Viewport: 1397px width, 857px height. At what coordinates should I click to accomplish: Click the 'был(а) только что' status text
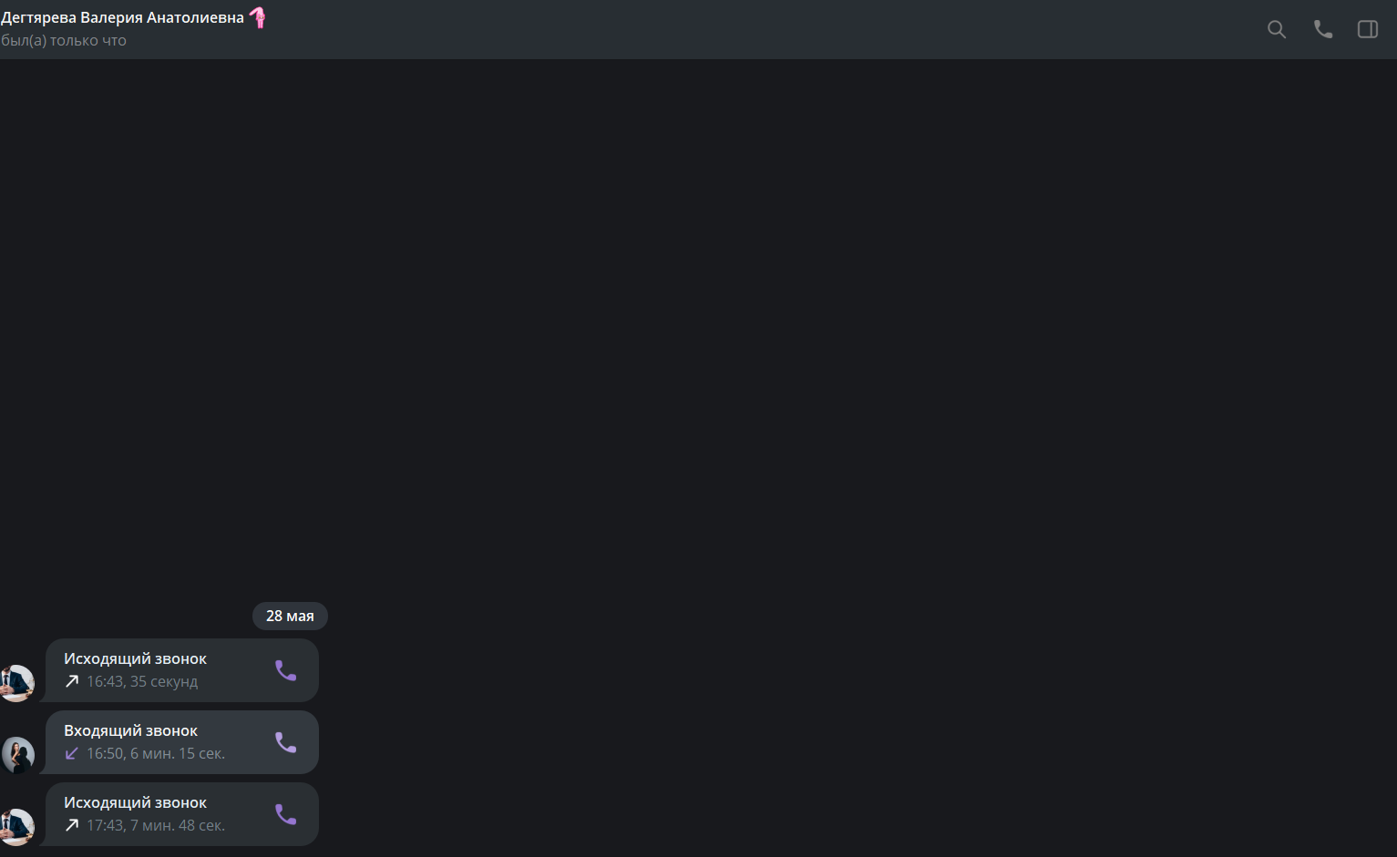tap(64, 41)
